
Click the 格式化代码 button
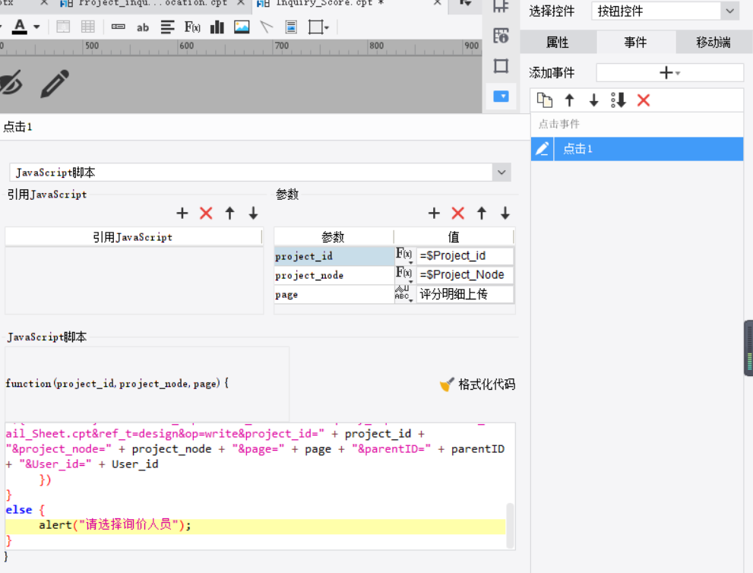click(x=478, y=385)
